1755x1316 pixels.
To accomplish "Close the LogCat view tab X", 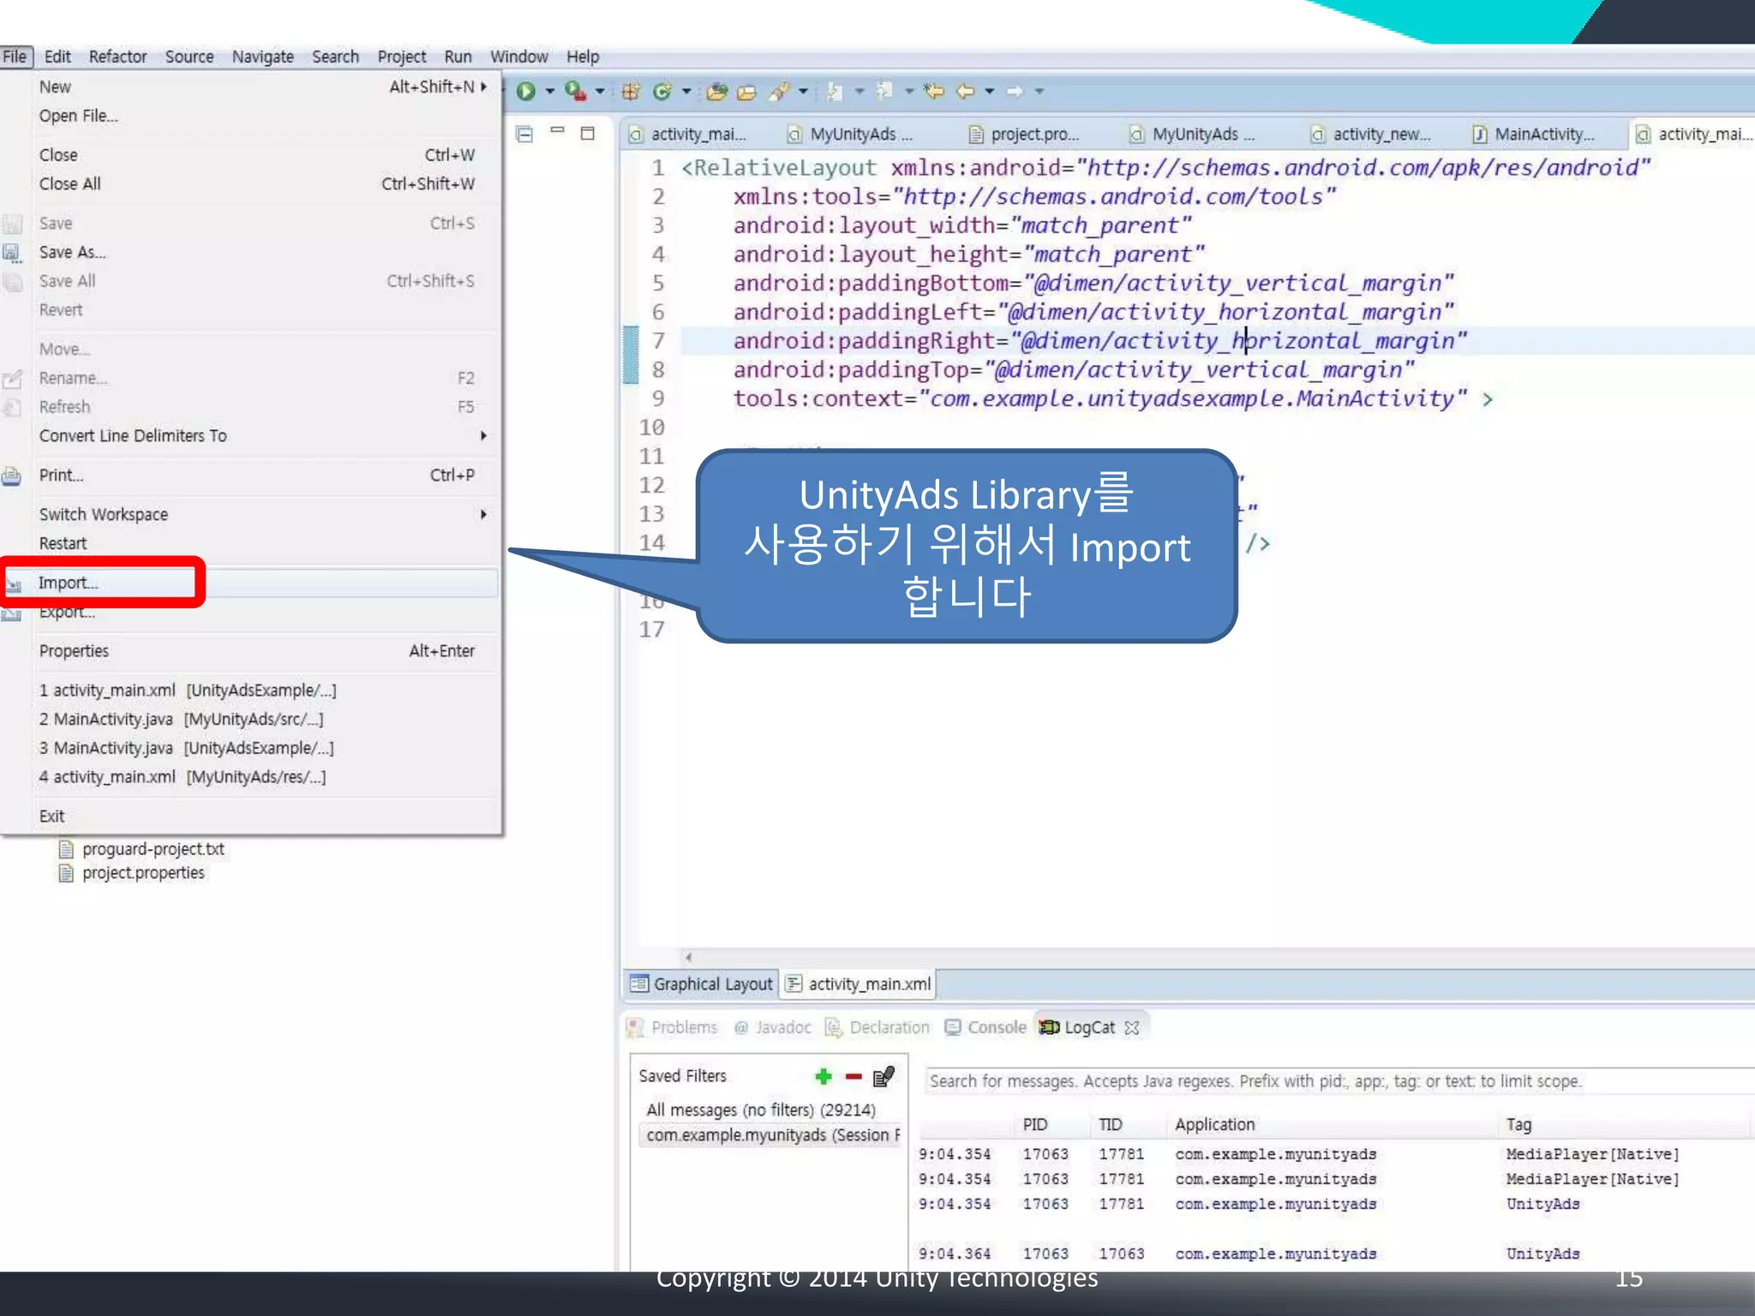I will [1132, 1027].
